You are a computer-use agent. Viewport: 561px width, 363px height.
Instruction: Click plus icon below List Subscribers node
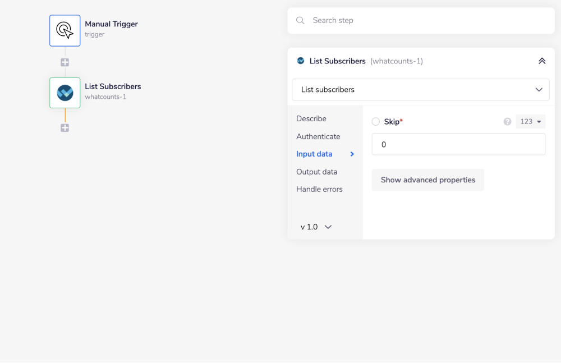(x=65, y=128)
